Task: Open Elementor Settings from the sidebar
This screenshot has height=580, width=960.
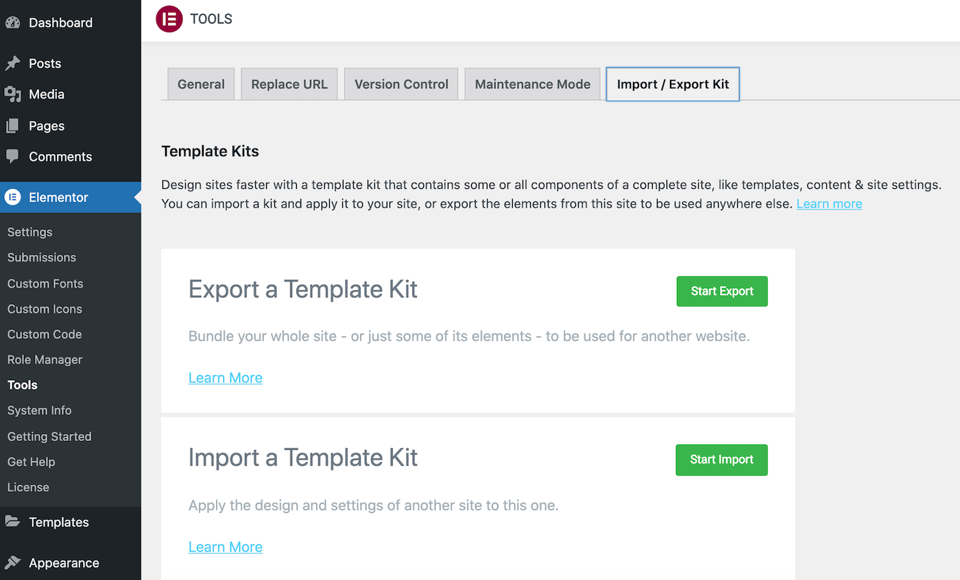Action: click(29, 231)
